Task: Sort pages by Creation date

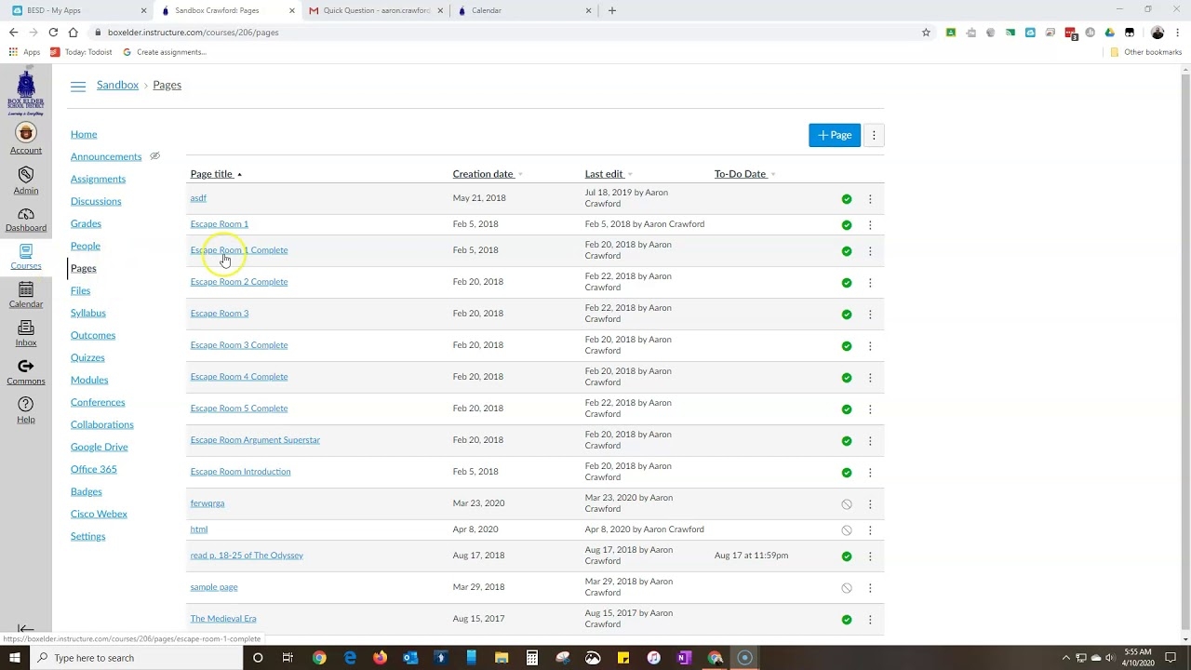Action: tap(483, 174)
